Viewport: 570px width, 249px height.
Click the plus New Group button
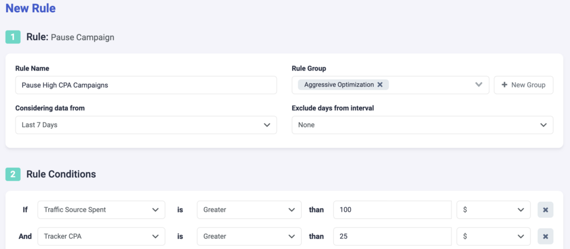tap(523, 85)
